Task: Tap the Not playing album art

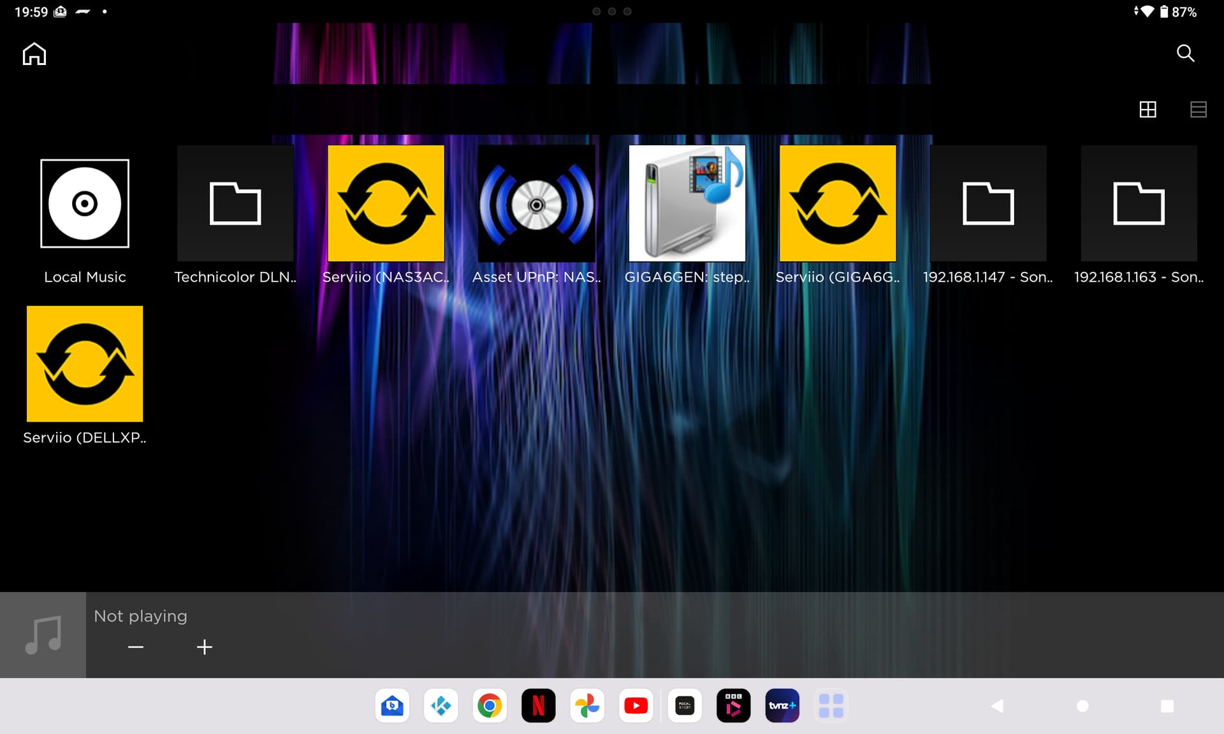Action: click(43, 635)
